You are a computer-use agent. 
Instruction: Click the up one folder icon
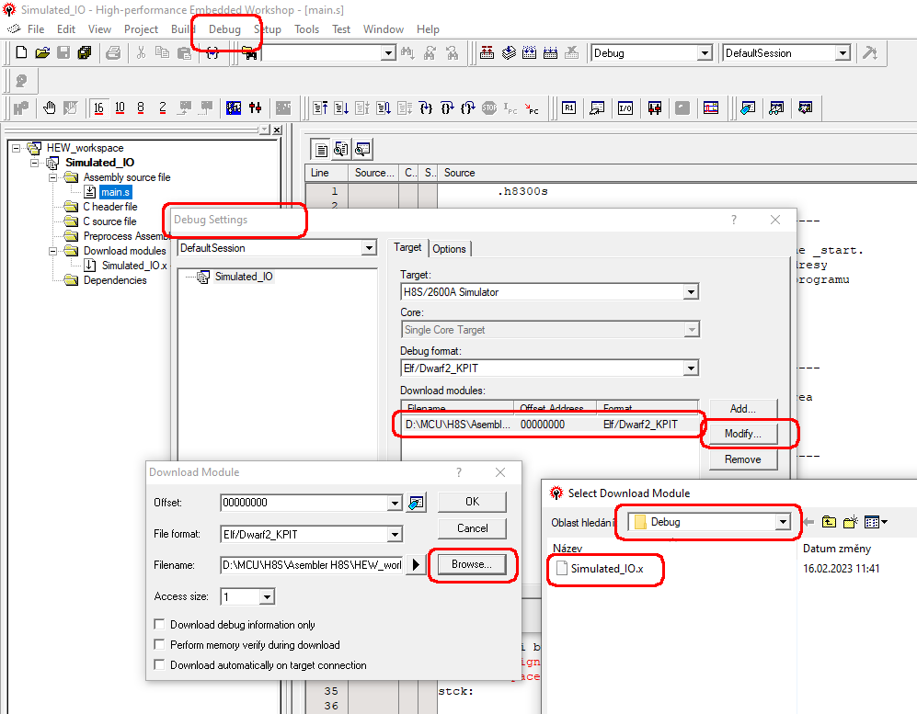click(x=829, y=522)
